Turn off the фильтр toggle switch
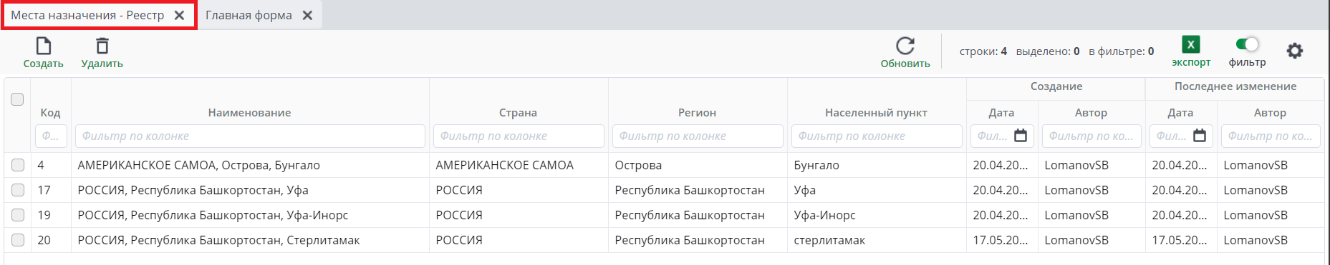1330x265 pixels. click(x=1247, y=44)
